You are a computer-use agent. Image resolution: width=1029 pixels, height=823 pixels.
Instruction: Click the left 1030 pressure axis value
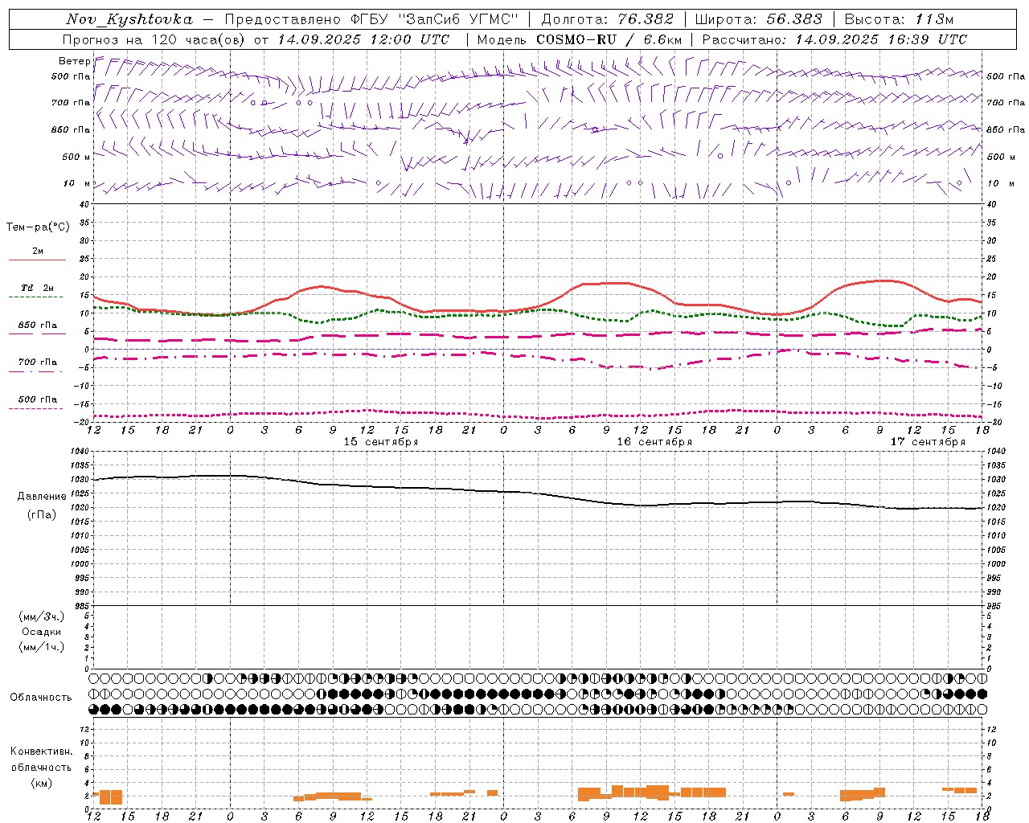coord(79,480)
